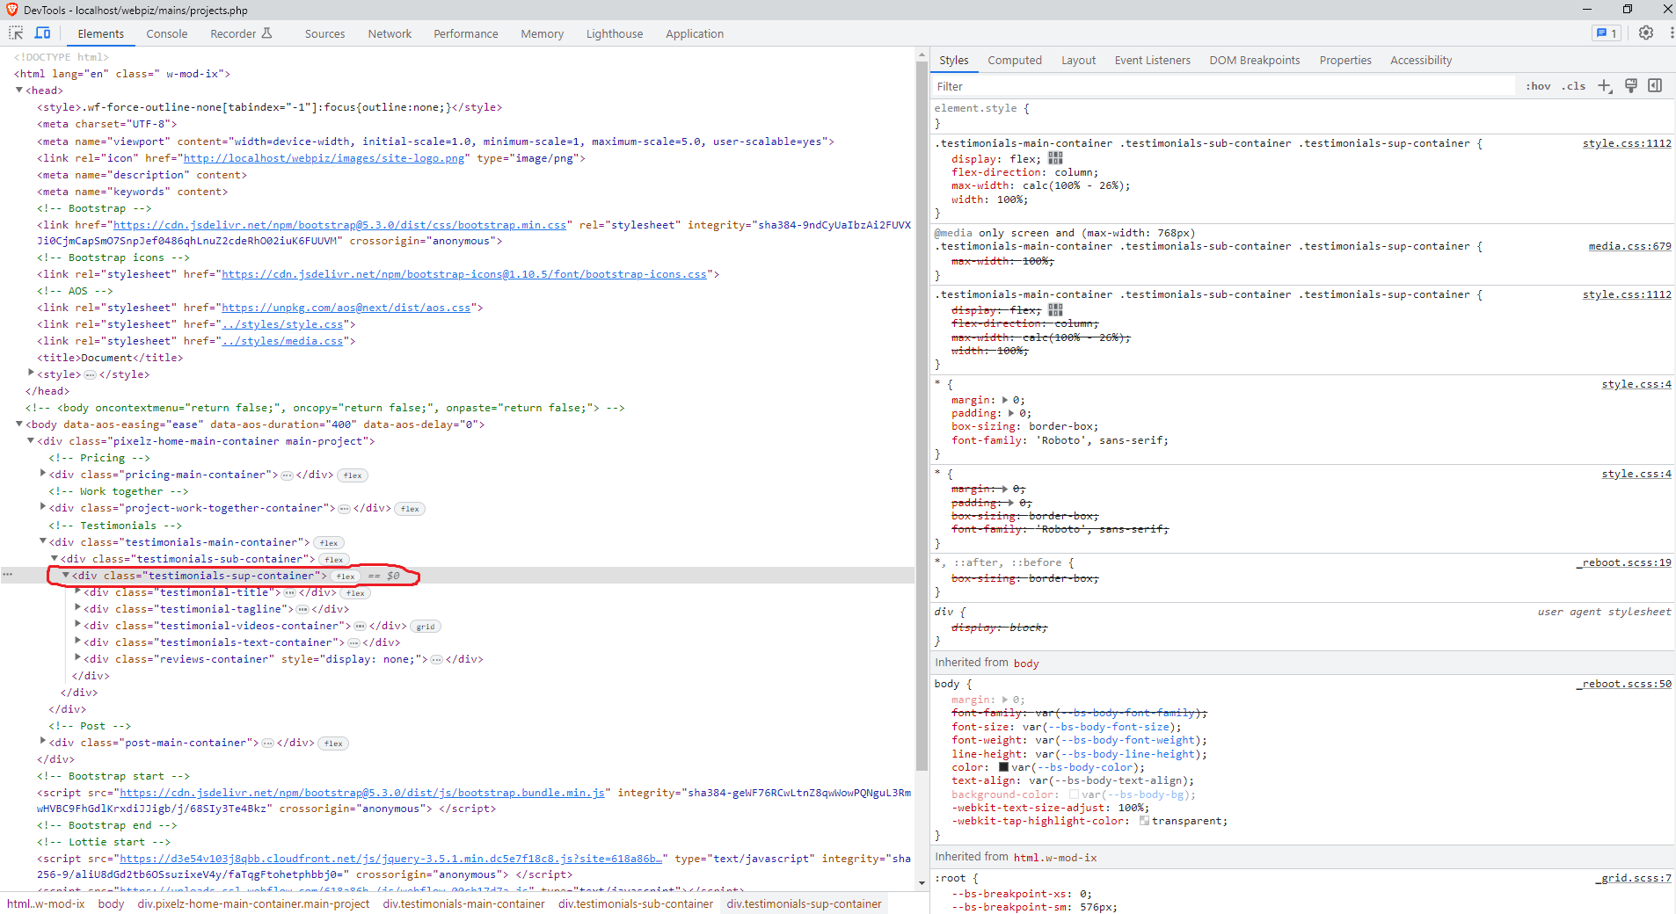
Task: Toggle flex badge on testimonials-sup-container
Action: point(346,577)
